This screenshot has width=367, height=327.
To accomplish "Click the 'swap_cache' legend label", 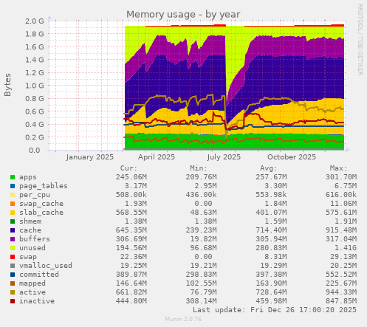I will (41, 204).
